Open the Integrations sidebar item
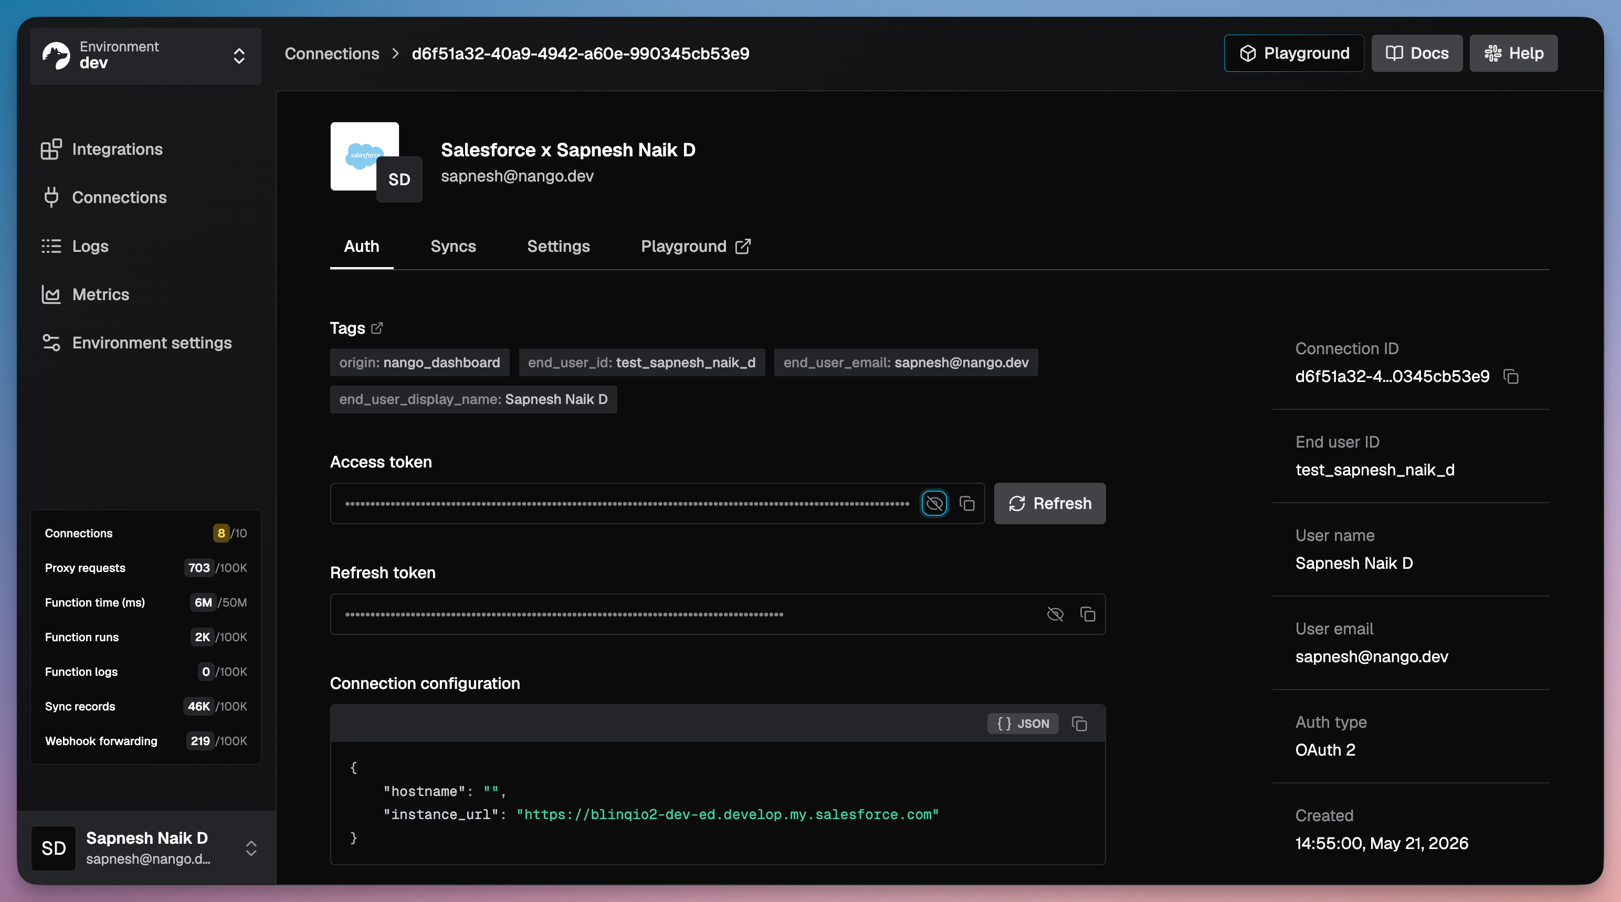Screen dimensions: 1621x902 (x=102, y=149)
